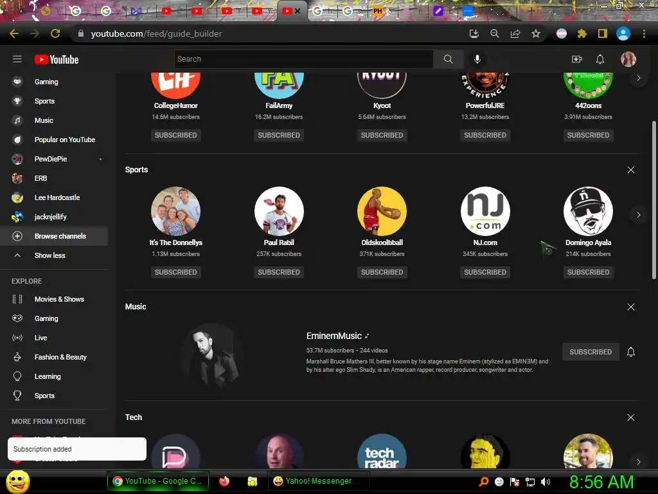658x494 pixels.
Task: Open Sports in top sidebar list
Action: 55,101
